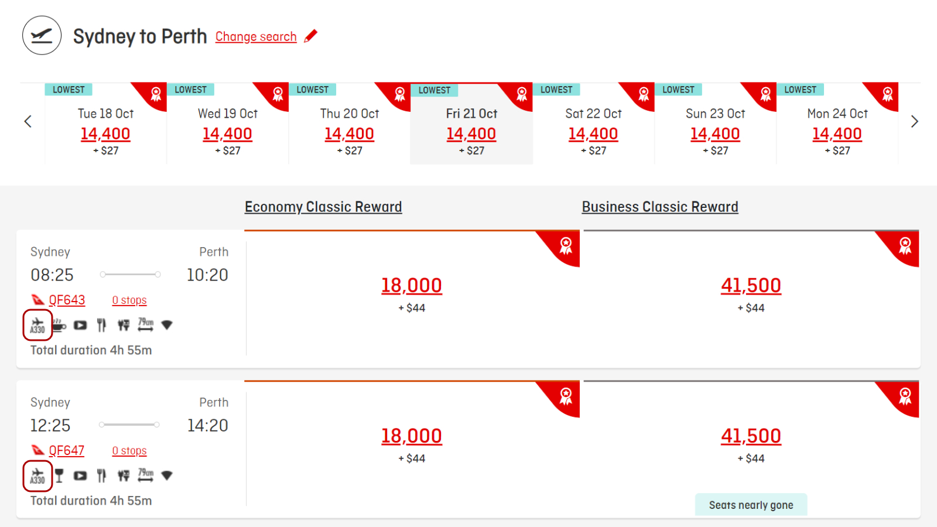
Task: Choose the 41,500 points business fare on QF647
Action: [x=751, y=436]
